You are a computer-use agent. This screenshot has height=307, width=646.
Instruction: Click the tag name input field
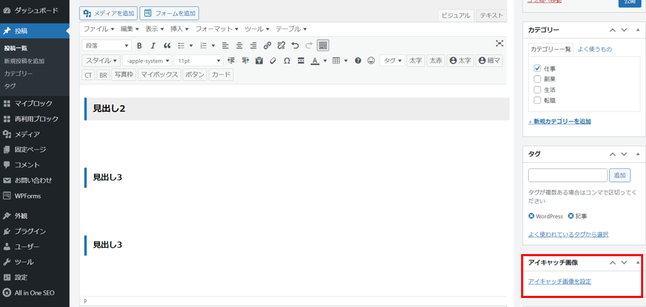(x=567, y=175)
